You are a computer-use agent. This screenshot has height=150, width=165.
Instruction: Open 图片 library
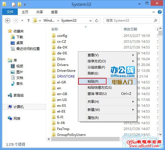[17, 72]
